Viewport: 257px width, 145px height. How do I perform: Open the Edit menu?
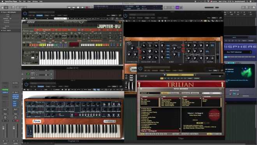click(x=24, y=1)
